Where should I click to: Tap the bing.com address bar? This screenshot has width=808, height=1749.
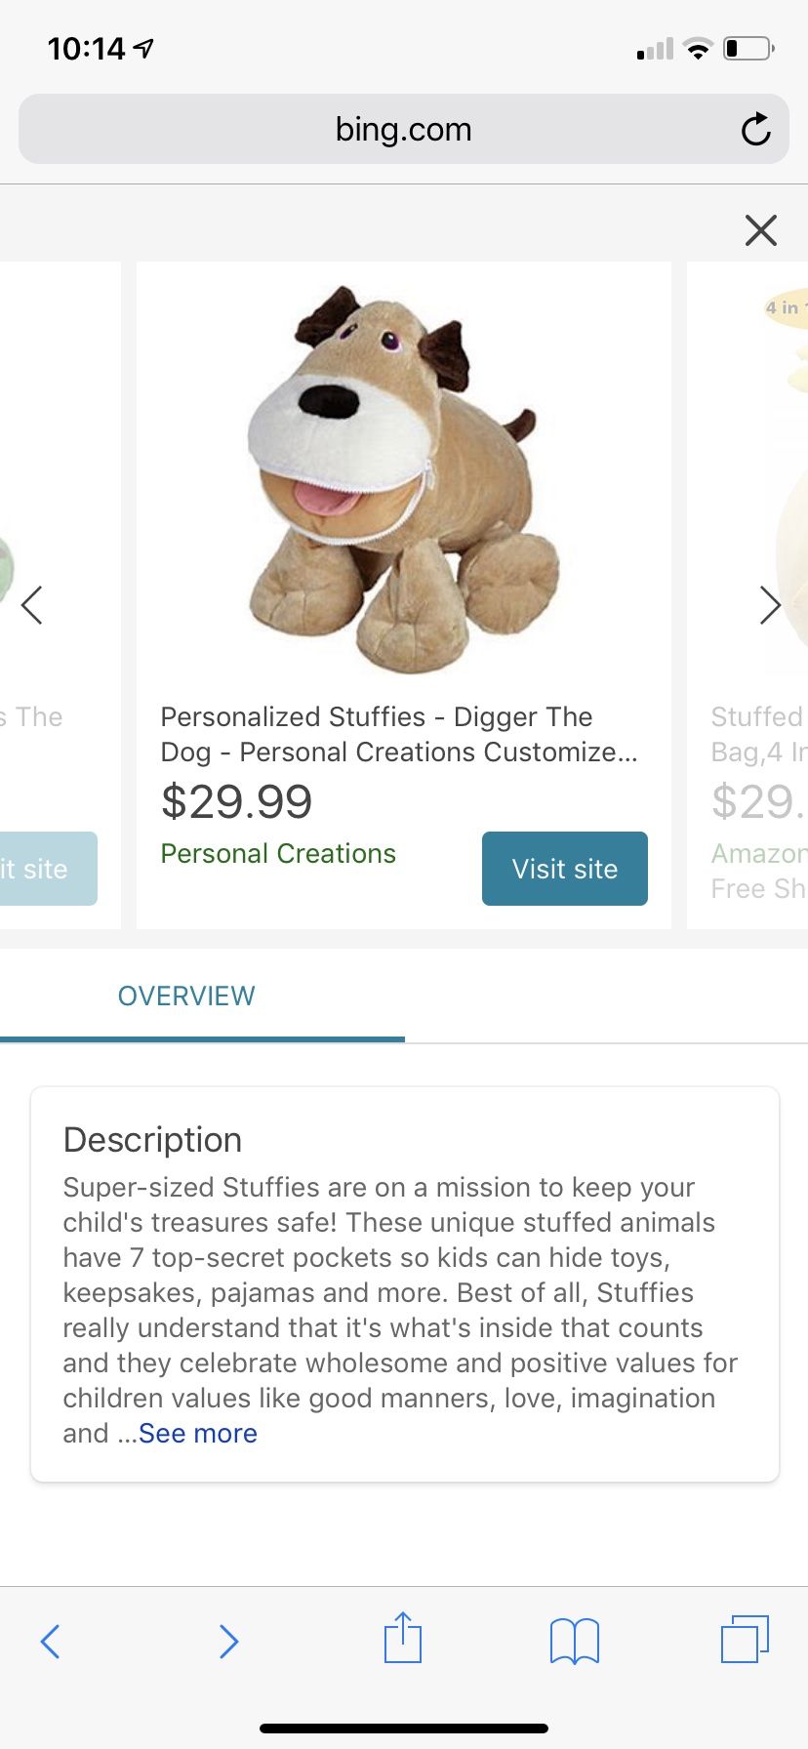[x=402, y=130]
